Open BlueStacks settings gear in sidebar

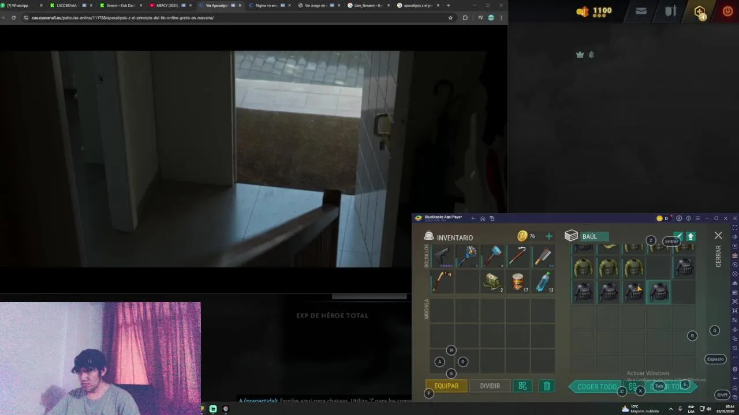point(734,369)
